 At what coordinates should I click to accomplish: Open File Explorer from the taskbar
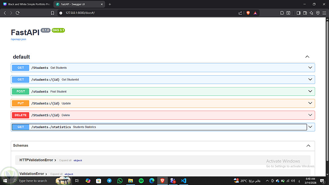pos(131,181)
